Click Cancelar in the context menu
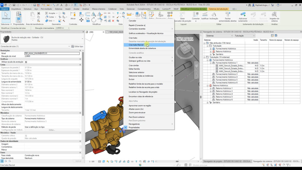The image size is (302, 170). [x=149, y=21]
